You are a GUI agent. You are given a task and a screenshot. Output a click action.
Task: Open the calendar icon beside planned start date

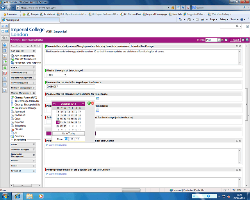click(x=97, y=98)
